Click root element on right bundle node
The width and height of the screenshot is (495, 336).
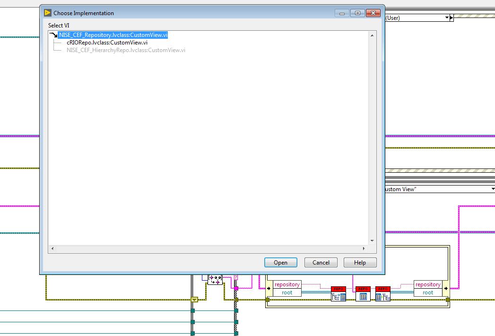[x=428, y=292]
